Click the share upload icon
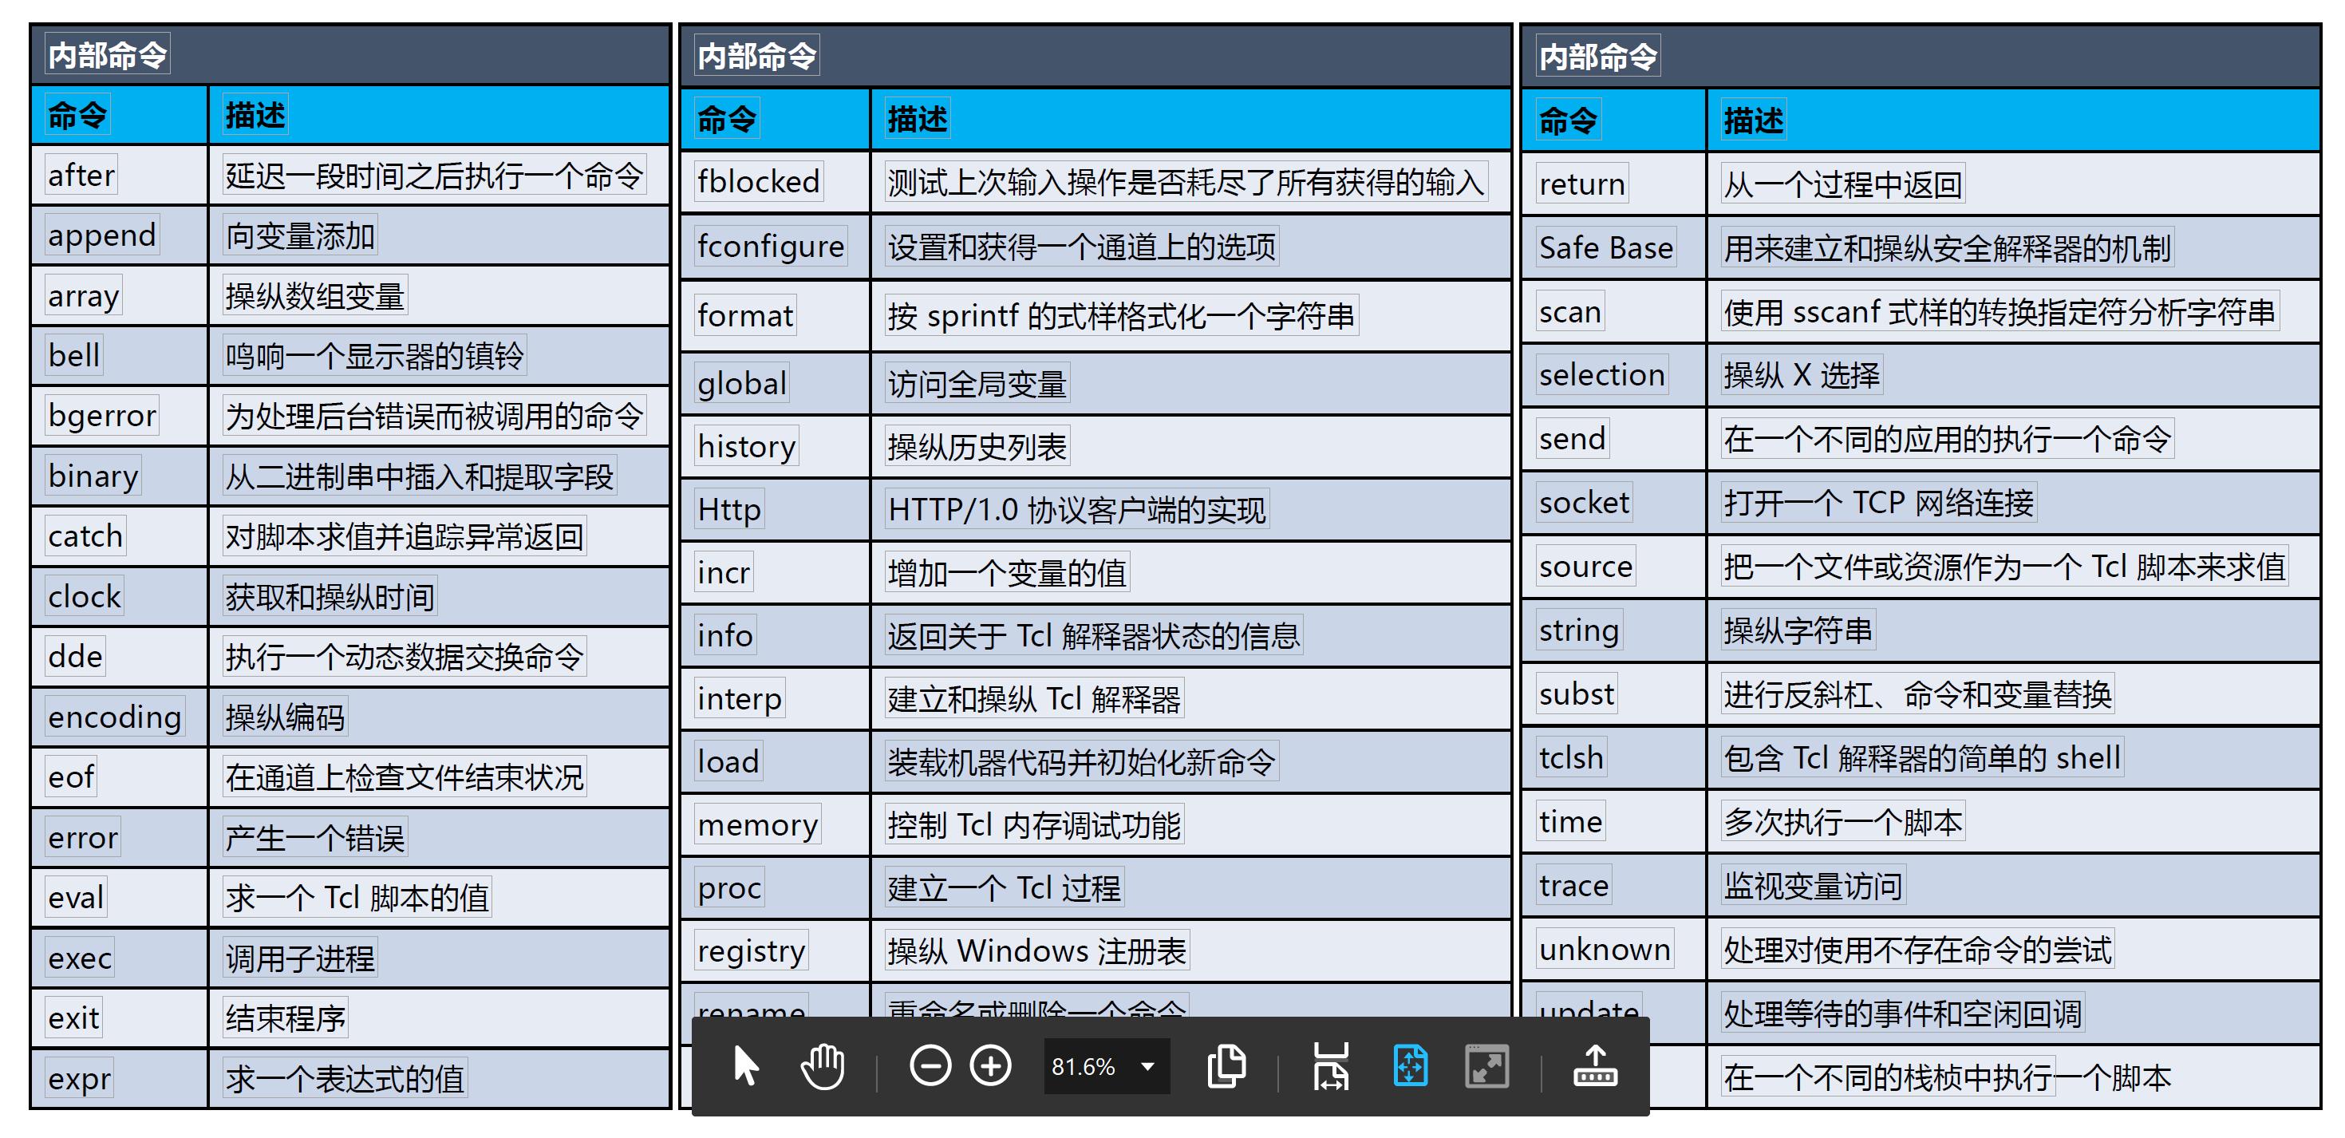 click(x=1595, y=1066)
